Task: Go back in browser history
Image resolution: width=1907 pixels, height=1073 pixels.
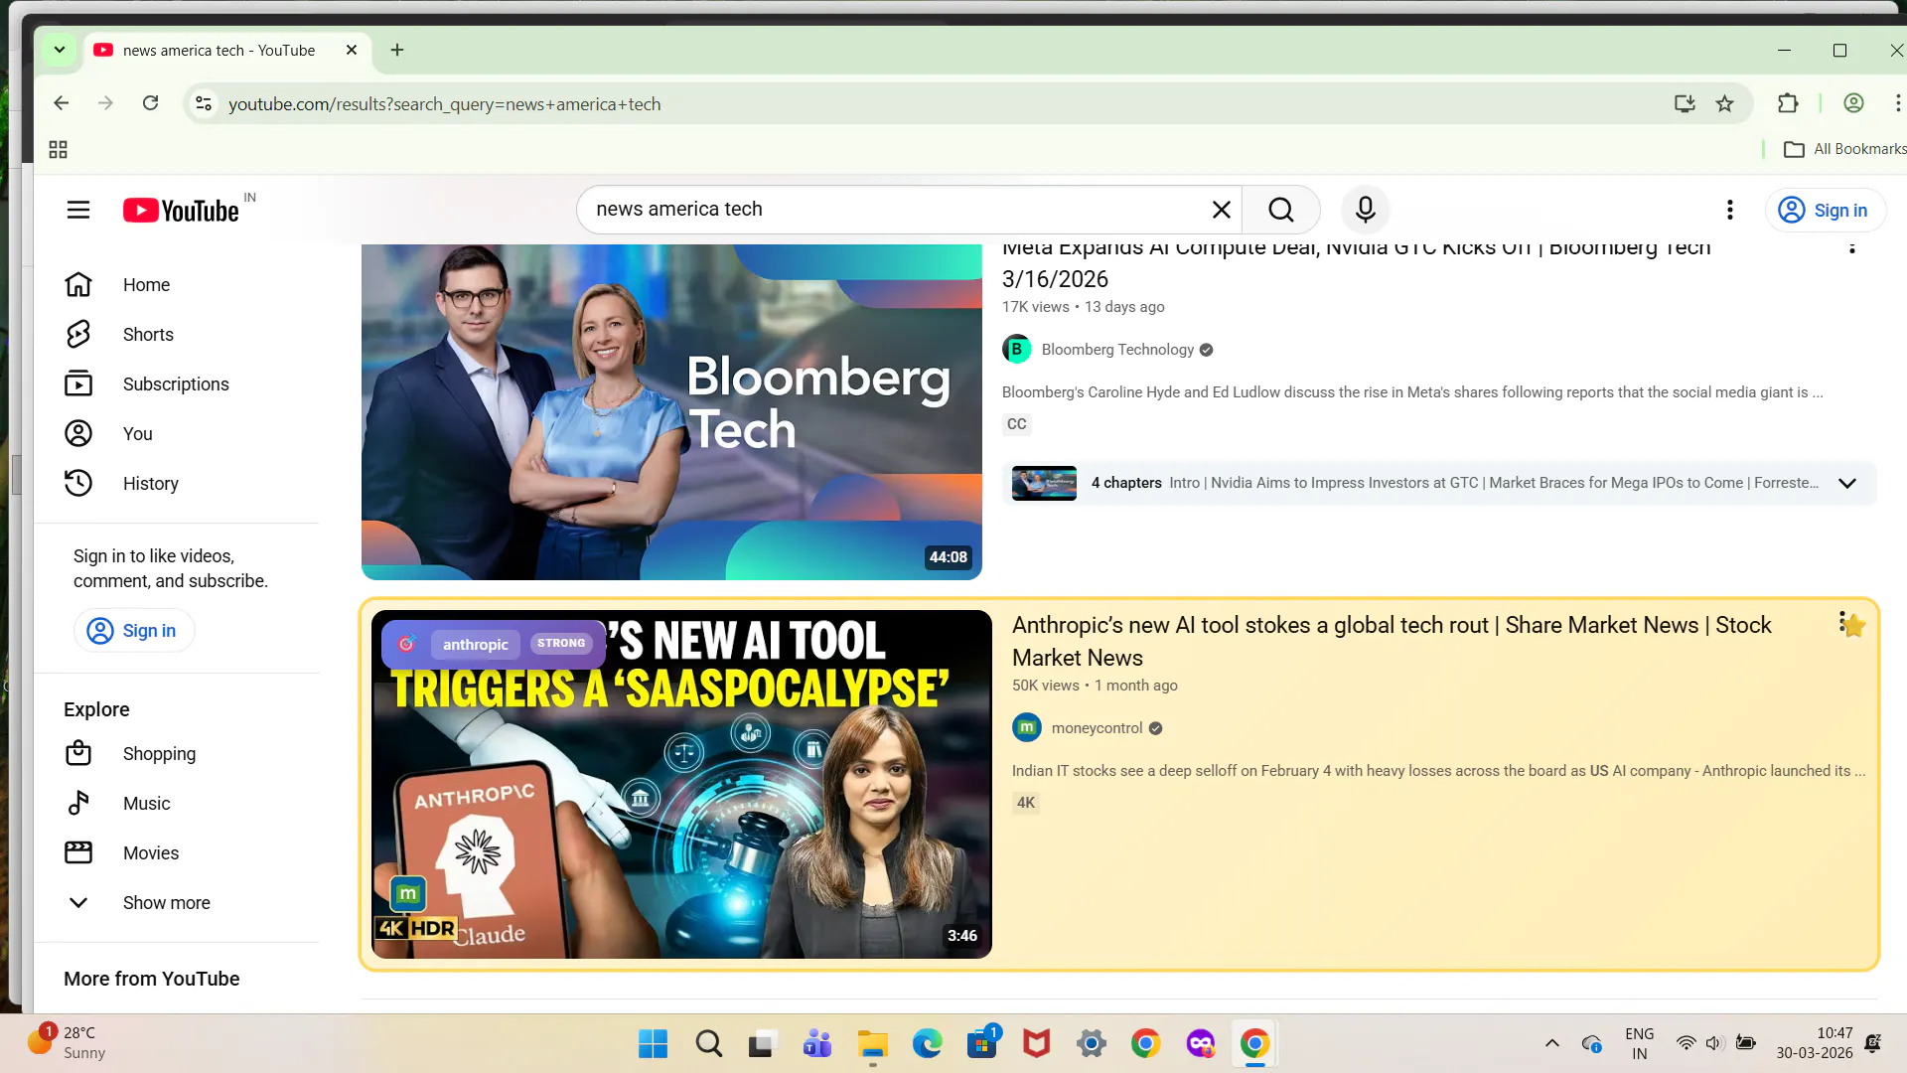Action: tap(62, 103)
